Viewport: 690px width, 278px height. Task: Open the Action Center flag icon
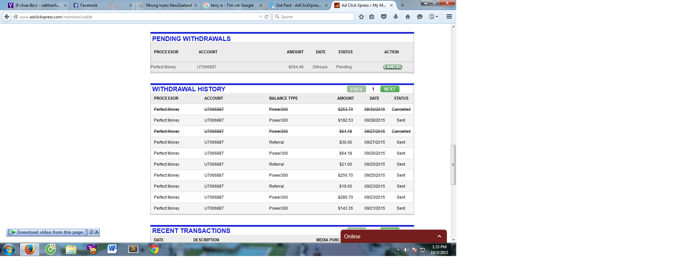(414, 250)
